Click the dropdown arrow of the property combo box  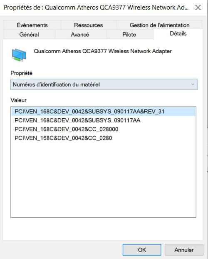193,85
